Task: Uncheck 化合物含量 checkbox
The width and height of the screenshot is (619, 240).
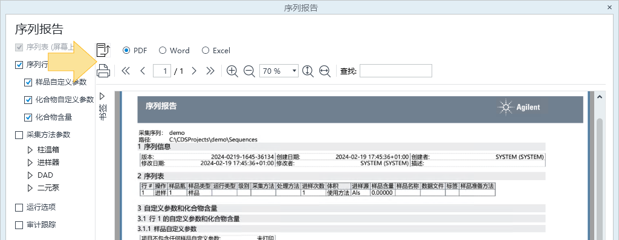Action: tap(28, 117)
